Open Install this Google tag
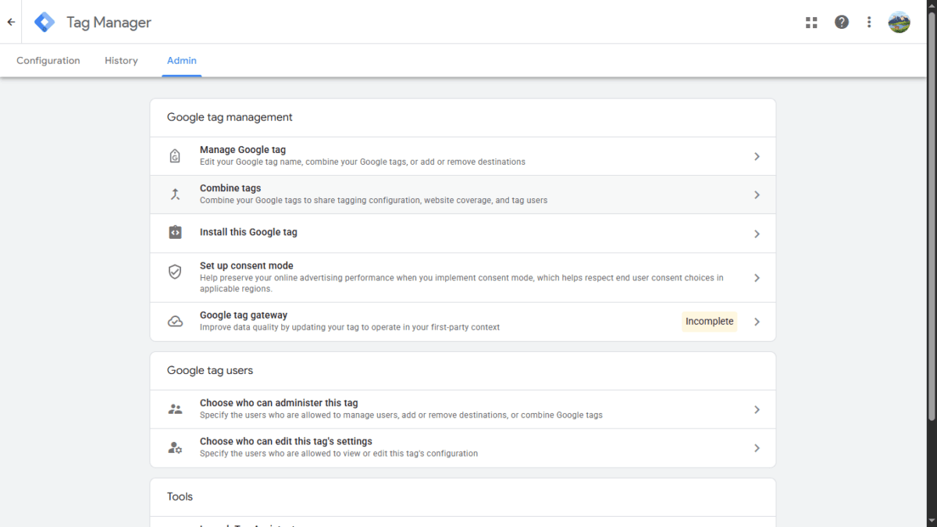 coord(463,233)
